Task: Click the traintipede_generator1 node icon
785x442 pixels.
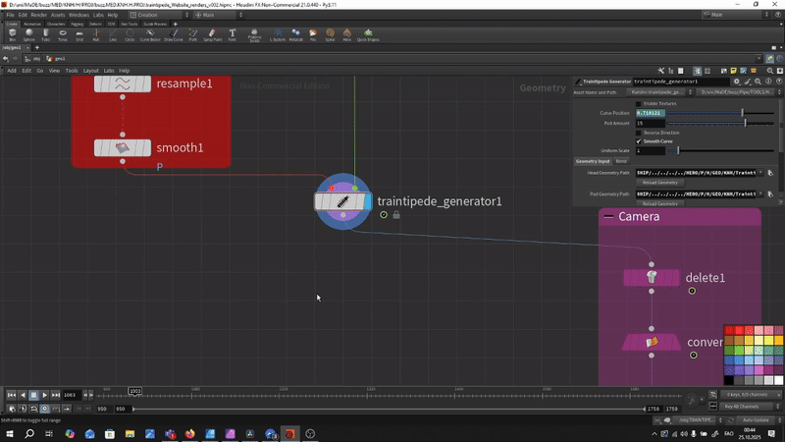Action: coord(342,202)
